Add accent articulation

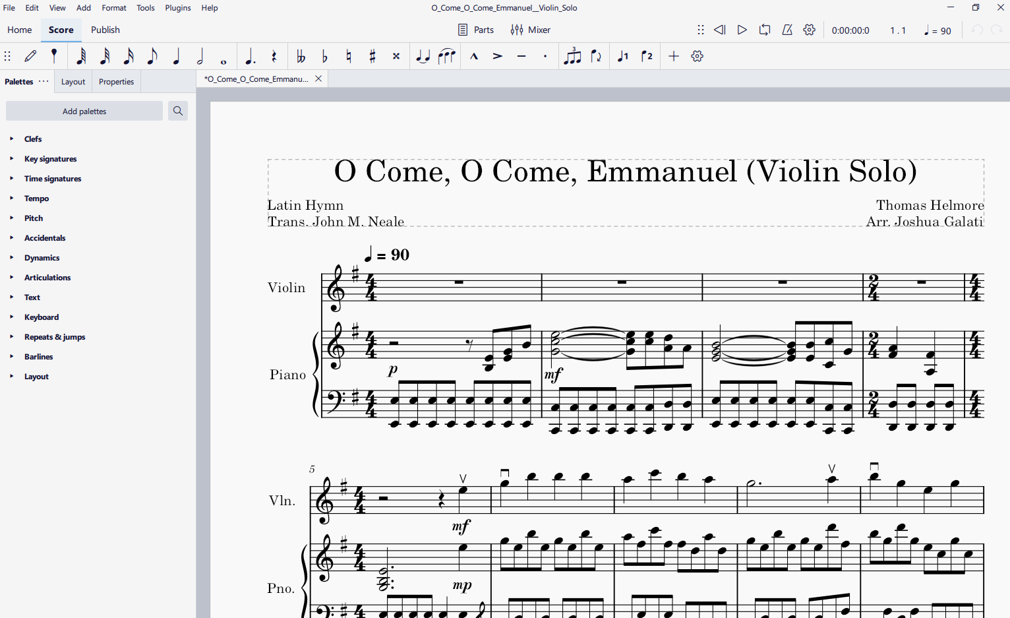(498, 56)
